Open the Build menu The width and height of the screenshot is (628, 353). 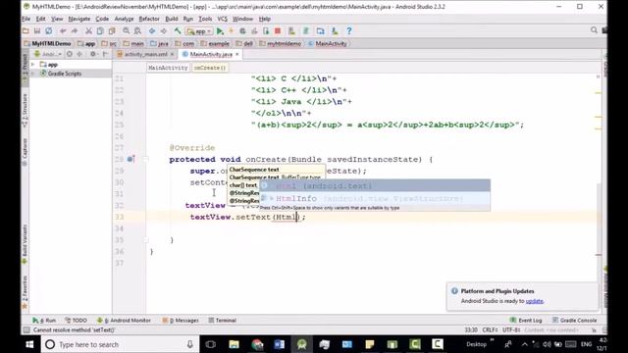point(172,19)
